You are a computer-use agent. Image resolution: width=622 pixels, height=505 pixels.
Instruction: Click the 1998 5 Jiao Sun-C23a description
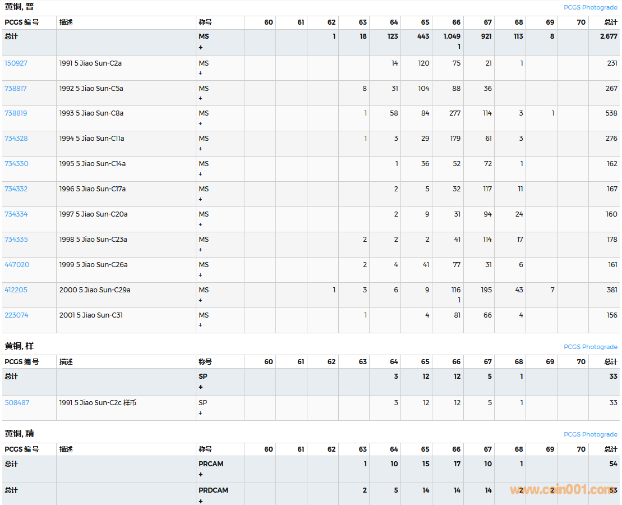[93, 240]
